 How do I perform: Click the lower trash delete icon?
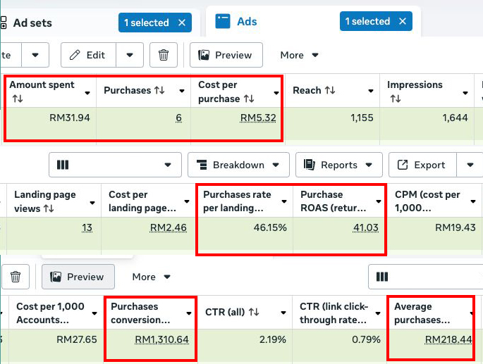click(15, 277)
